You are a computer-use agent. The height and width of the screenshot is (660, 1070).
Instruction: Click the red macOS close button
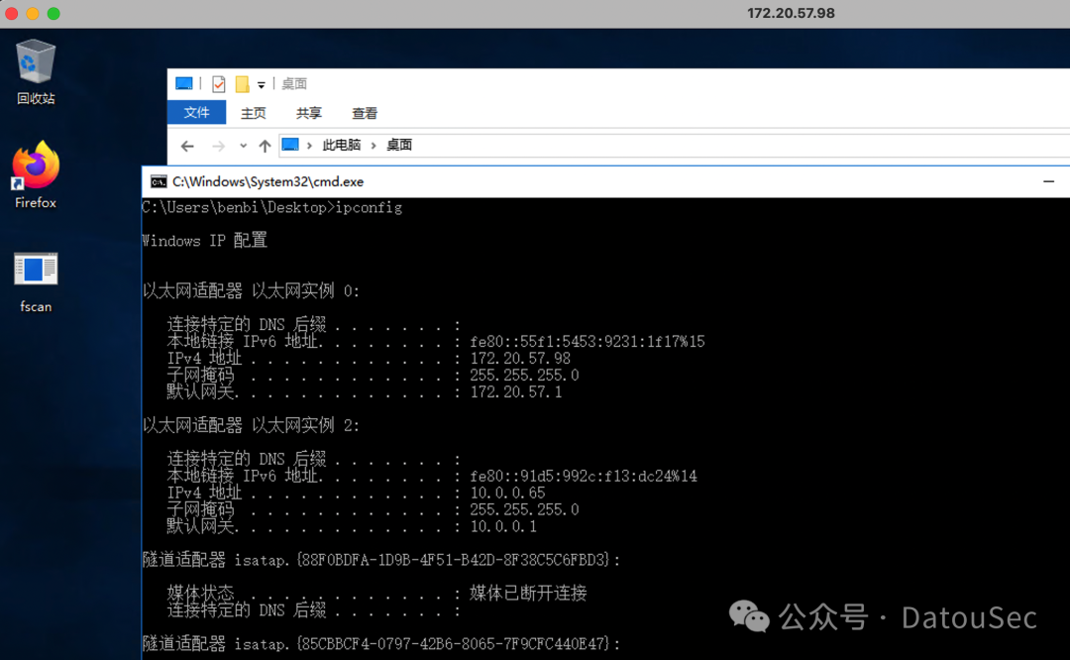coord(11,14)
